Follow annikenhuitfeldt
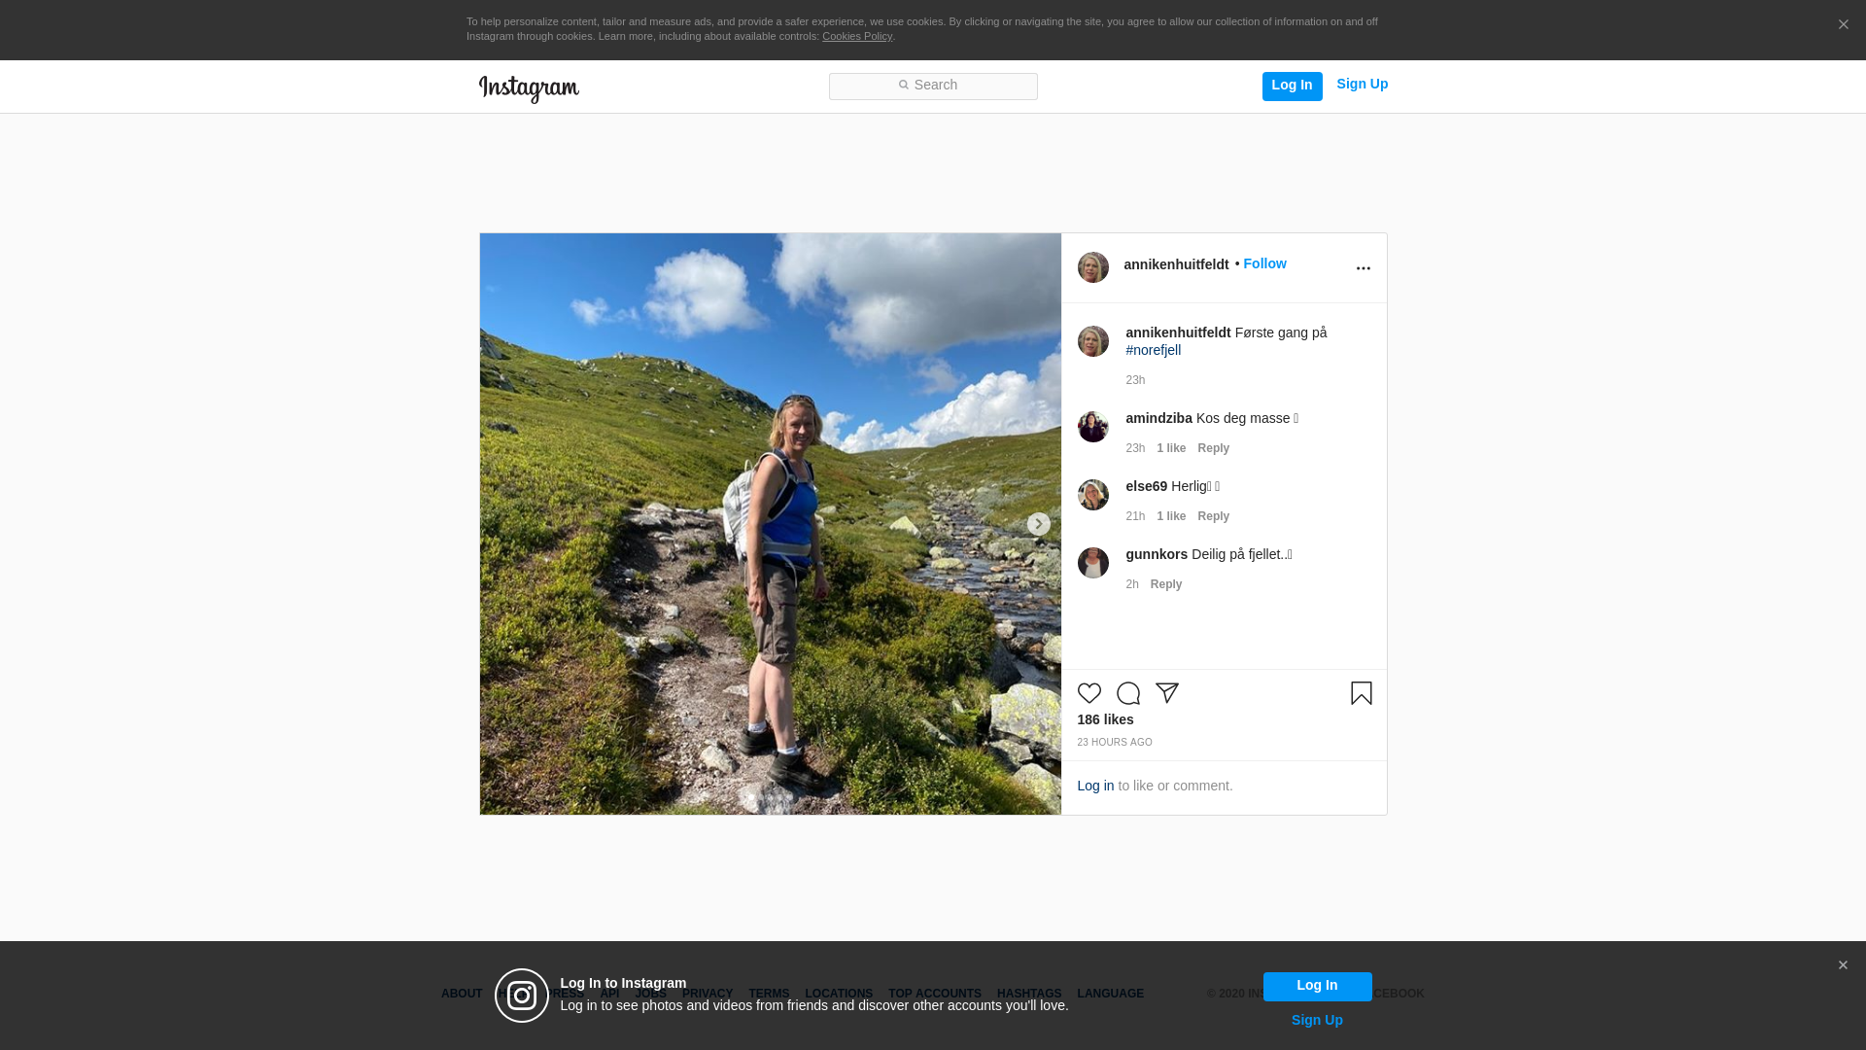Viewport: 1866px width, 1050px height. click(1264, 263)
